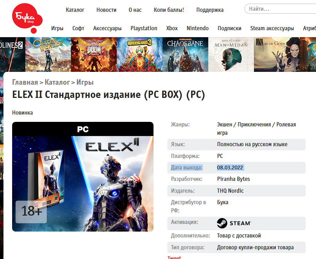
Task: Click the ELEX II product cover image
Action: click(x=83, y=177)
